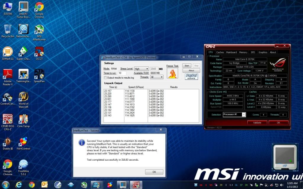Close the IntelBurnTest Success dialog
The width and height of the screenshot is (303, 189).
tap(161, 130)
